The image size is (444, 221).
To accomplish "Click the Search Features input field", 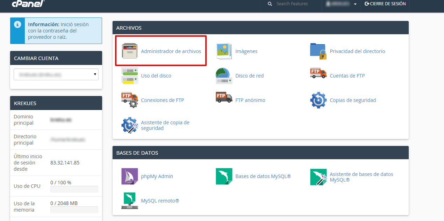I will [x=295, y=4].
